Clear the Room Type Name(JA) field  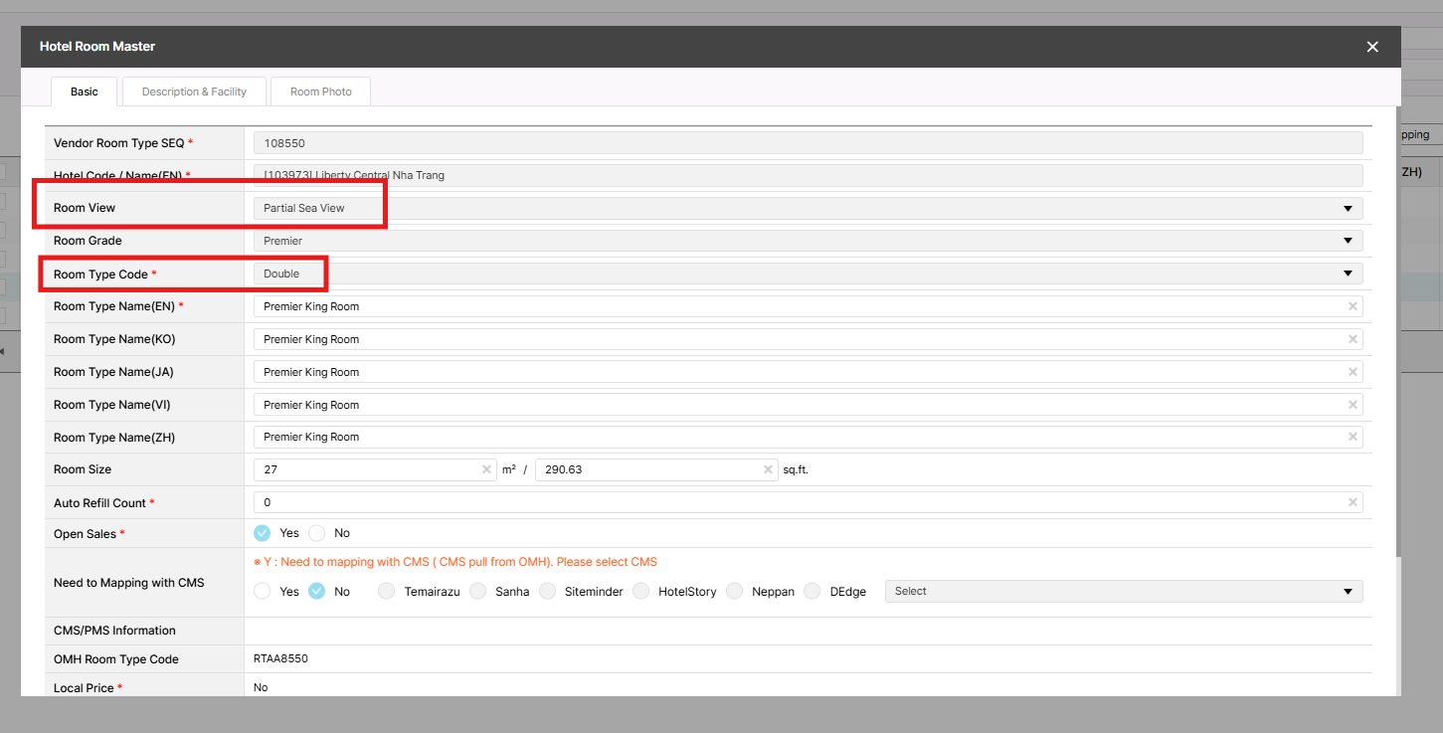click(x=1353, y=372)
